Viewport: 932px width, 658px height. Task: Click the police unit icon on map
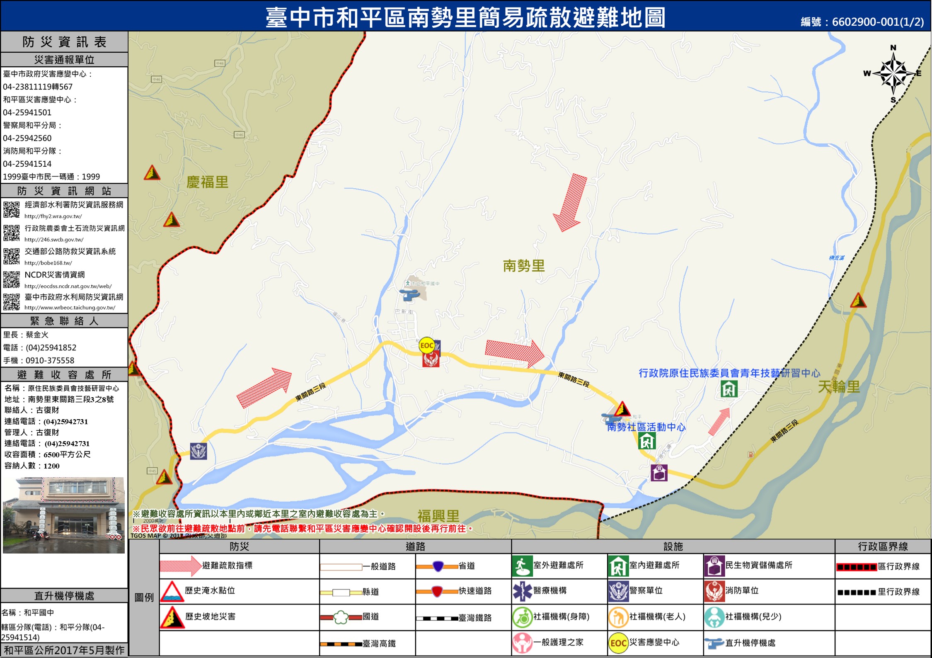[199, 451]
